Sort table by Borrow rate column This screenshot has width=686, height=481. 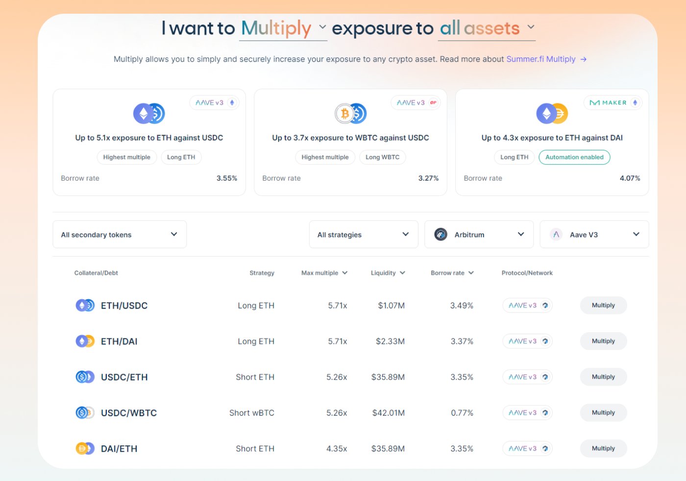(452, 273)
